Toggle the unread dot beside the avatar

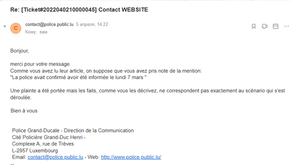5,26
